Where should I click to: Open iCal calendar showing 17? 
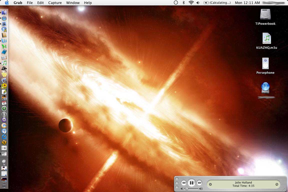(x=4, y=103)
